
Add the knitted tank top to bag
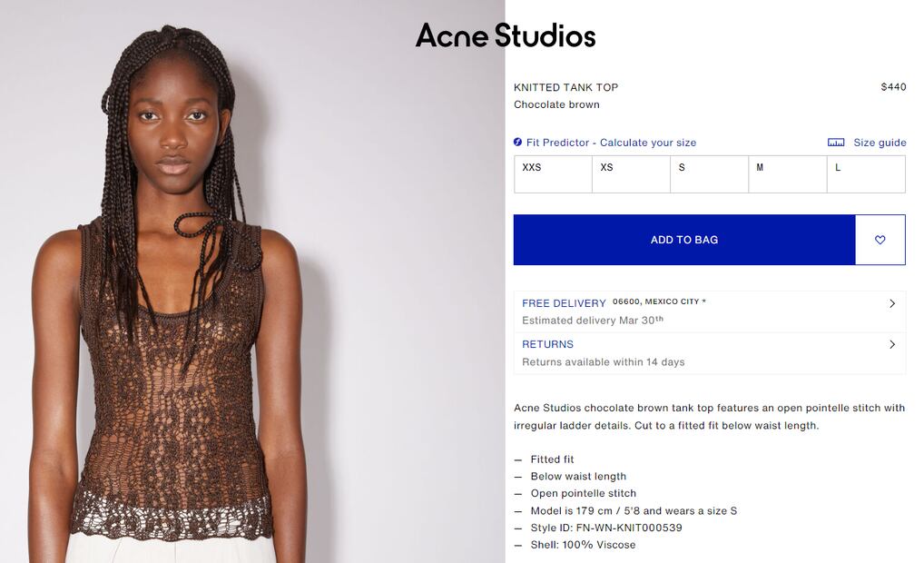pyautogui.click(x=684, y=240)
